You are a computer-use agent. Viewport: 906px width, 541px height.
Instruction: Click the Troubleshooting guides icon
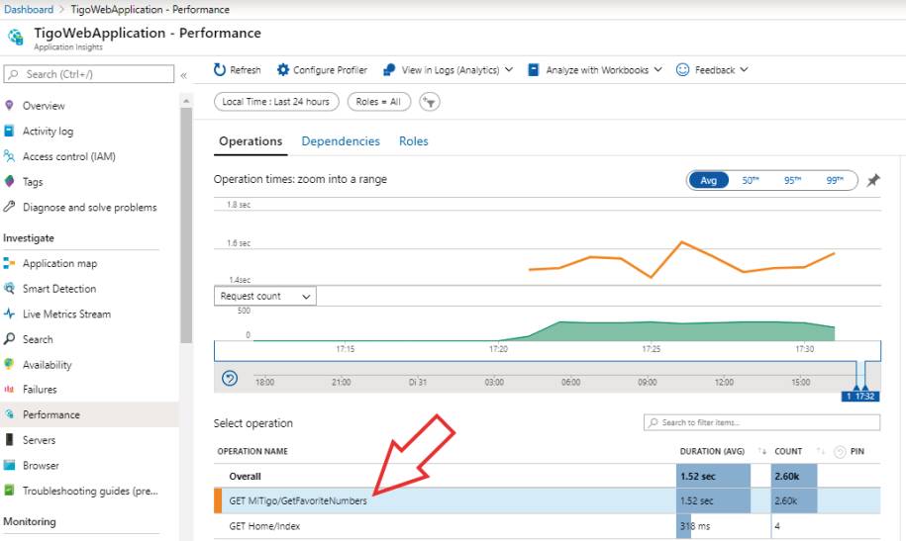9,491
